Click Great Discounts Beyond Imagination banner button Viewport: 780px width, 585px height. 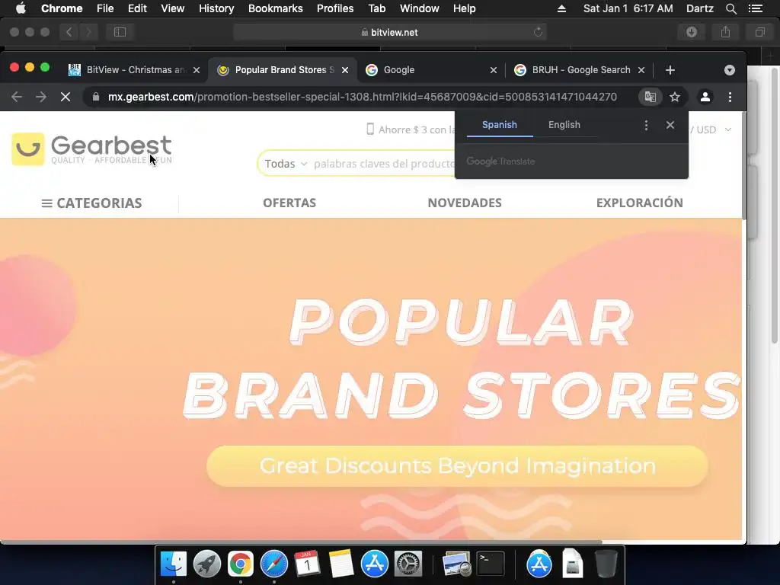tap(457, 466)
